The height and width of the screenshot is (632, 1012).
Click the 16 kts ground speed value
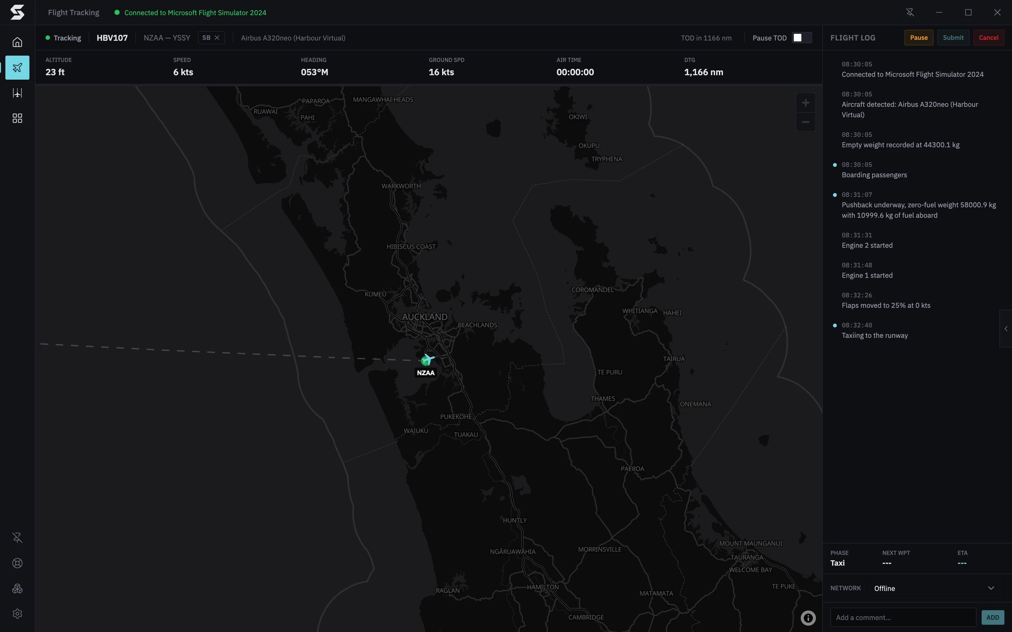(x=441, y=72)
